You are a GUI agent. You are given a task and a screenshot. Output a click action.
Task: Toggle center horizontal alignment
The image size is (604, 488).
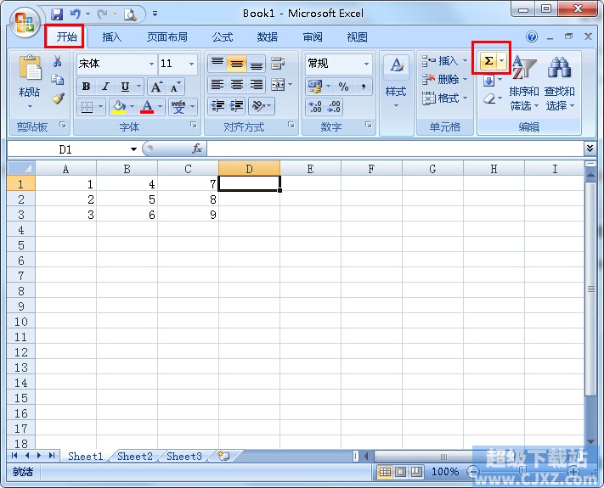(x=237, y=86)
